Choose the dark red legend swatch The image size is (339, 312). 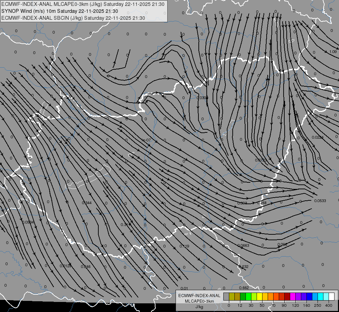(287, 297)
